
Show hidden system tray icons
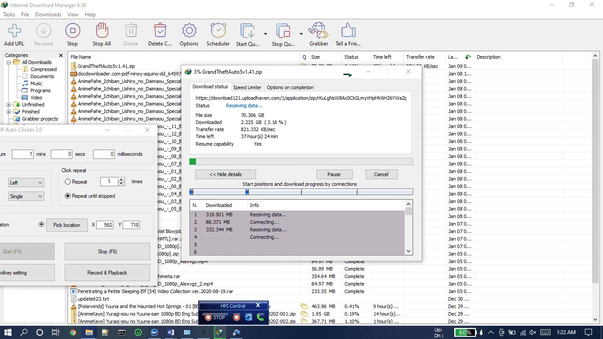tap(490, 332)
